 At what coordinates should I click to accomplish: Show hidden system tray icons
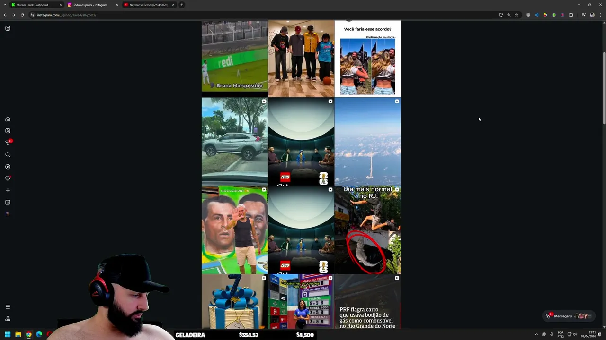click(536, 335)
